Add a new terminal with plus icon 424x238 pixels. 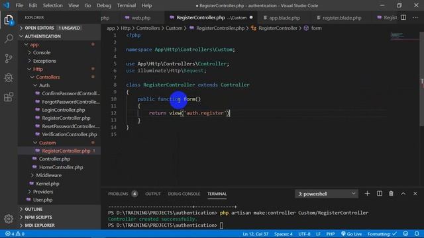point(367,194)
